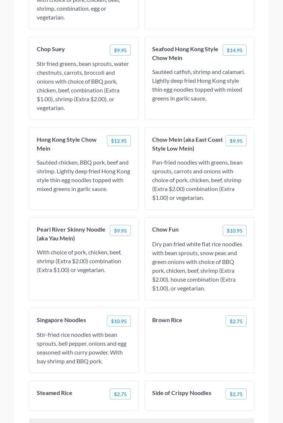Click the Chow Fun $10.95 price

tap(234, 231)
